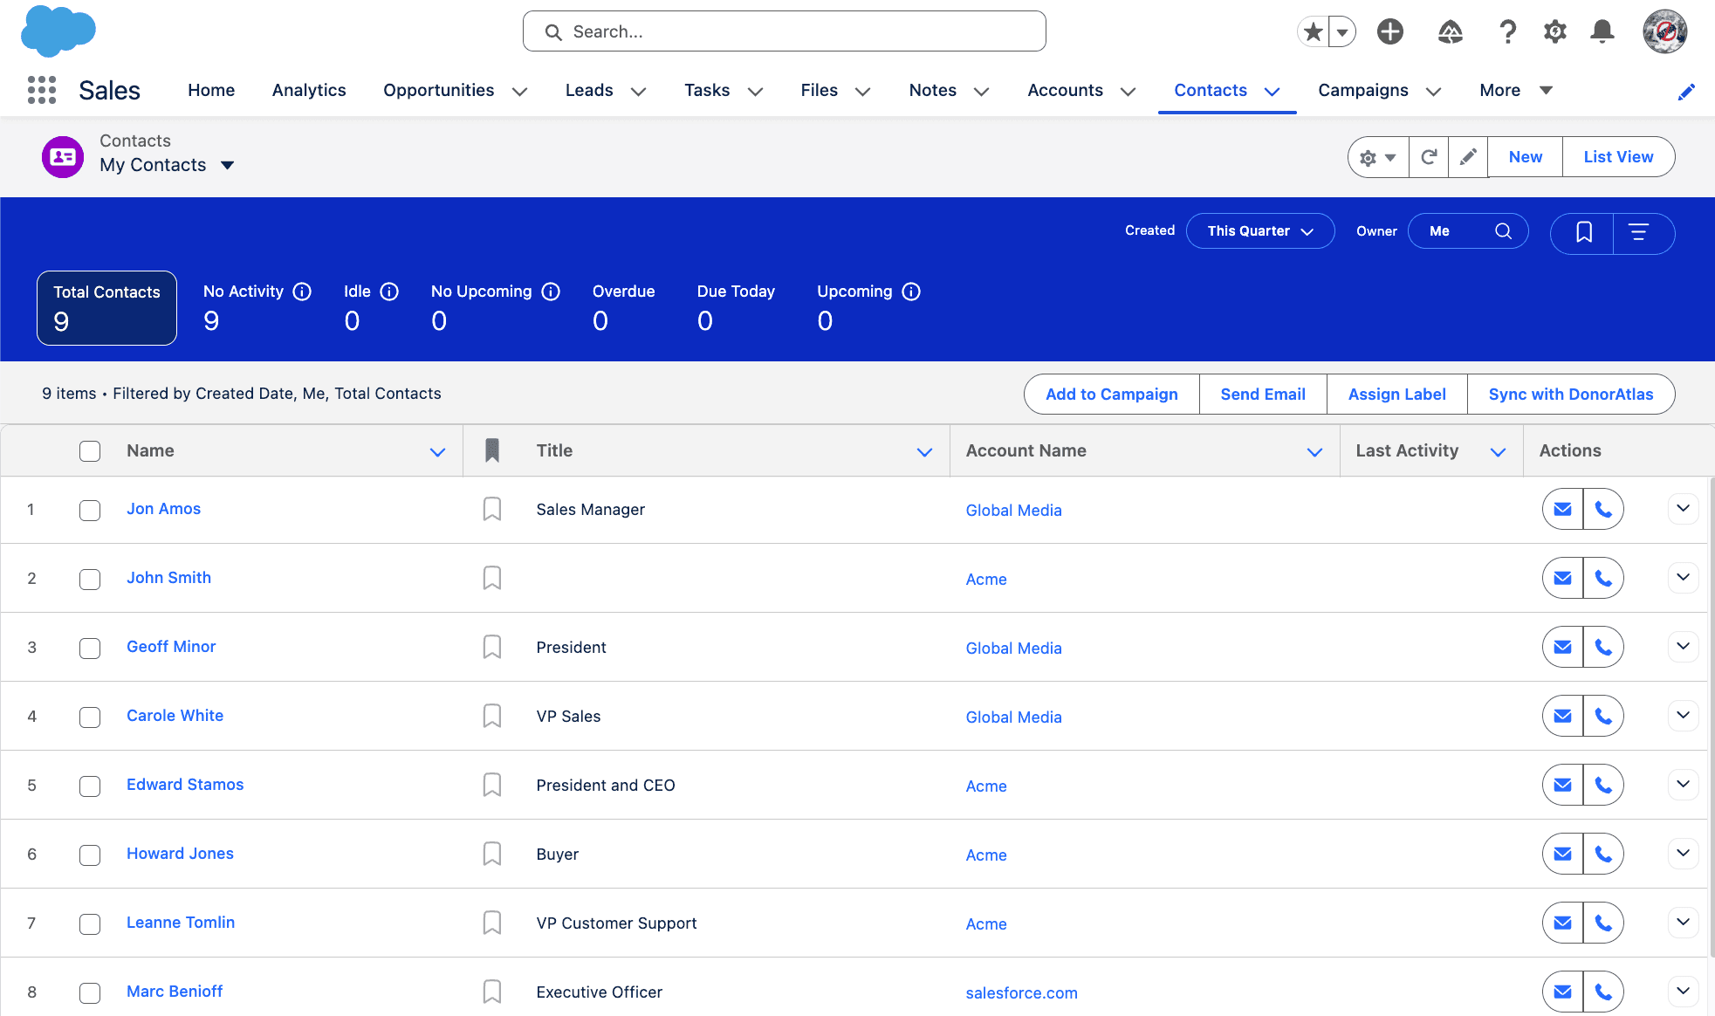Toggle the checkbox next to Howard Jones
Screen dimensions: 1715x1016
point(89,855)
